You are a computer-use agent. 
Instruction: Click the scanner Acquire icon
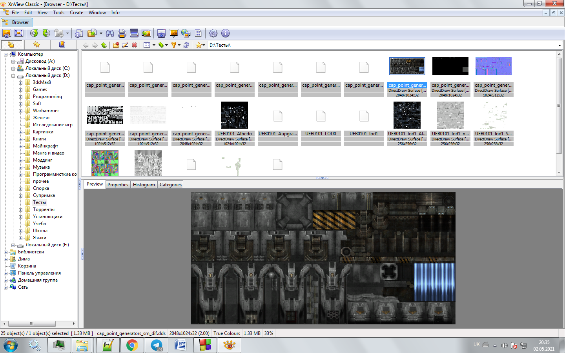point(134,33)
